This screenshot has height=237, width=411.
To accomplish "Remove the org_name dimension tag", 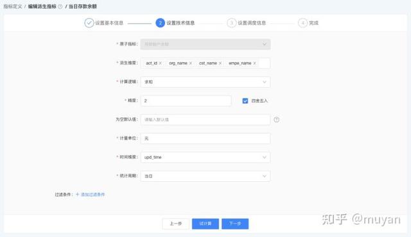I will 191,63.
